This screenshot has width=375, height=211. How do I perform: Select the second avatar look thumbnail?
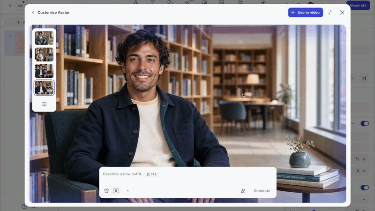(44, 54)
